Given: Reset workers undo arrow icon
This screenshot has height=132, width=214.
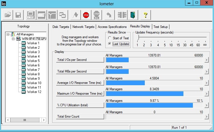Looking at the screenshot, I should [109, 15].
